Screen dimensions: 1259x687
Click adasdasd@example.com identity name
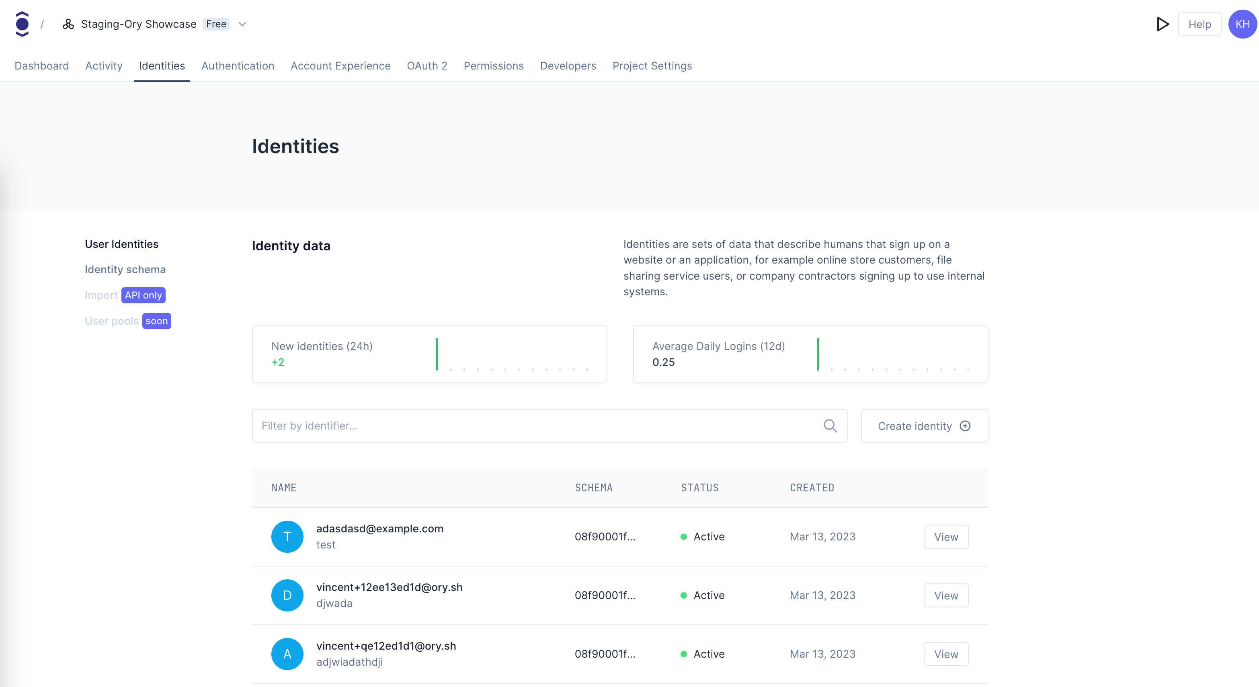(x=380, y=529)
